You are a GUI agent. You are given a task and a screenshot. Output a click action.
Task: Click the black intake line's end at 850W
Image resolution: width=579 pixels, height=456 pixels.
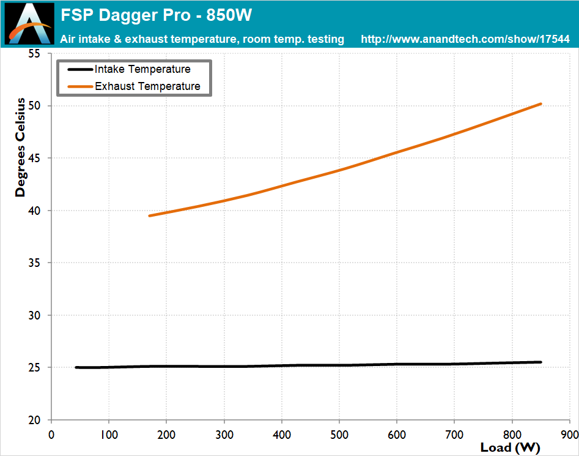(x=540, y=362)
